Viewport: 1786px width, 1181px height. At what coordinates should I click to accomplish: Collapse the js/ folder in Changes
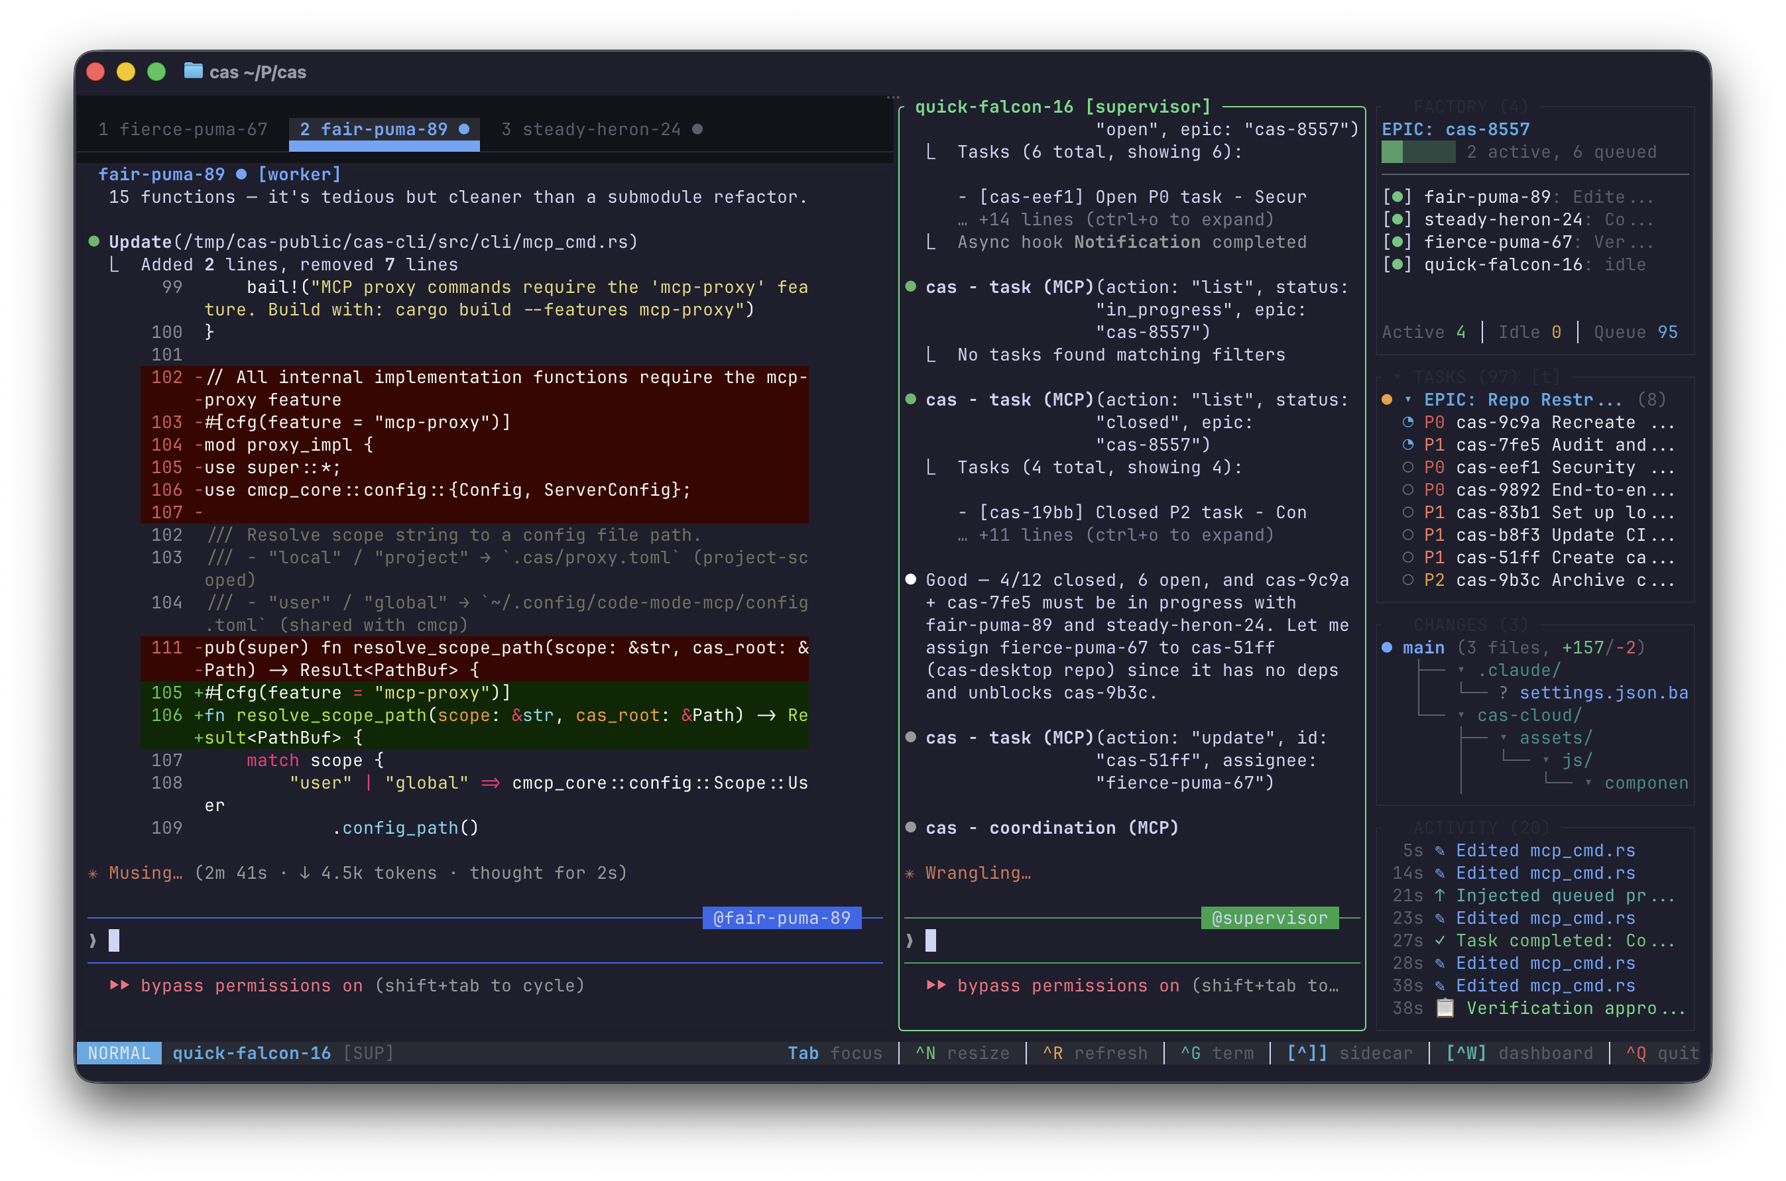tap(1546, 761)
